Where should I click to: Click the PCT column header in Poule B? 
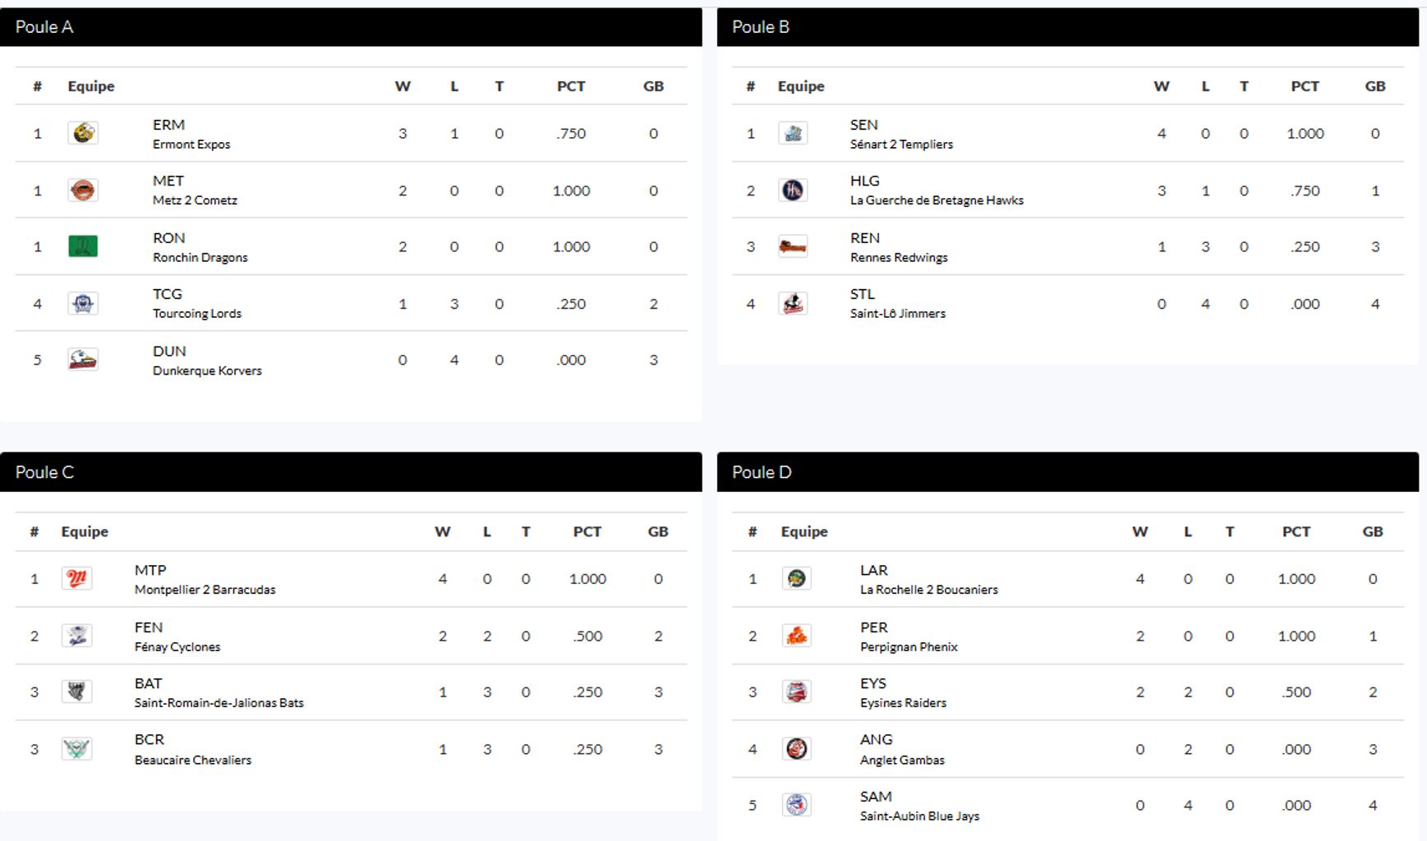tap(1305, 86)
